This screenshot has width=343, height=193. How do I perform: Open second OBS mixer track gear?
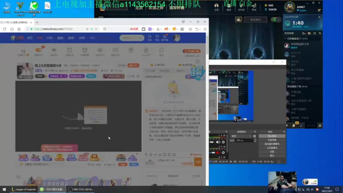(223, 153)
